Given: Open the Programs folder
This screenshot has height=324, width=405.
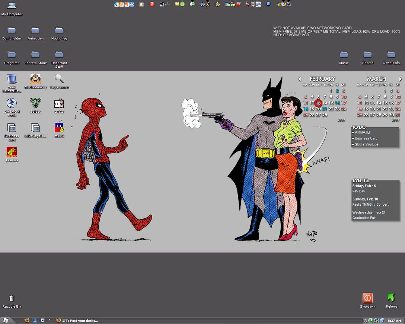Looking at the screenshot, I should point(12,58).
